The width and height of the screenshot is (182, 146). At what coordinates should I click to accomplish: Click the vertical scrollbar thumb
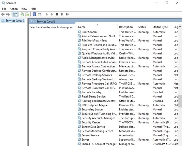pyautogui.click(x=180, y=101)
